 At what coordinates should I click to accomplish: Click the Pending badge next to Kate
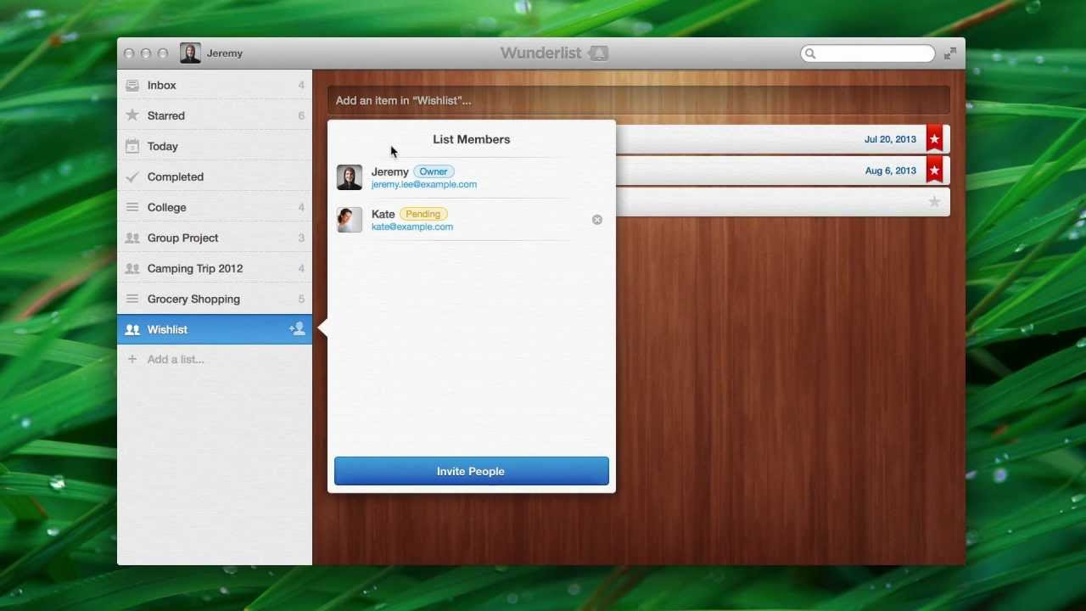click(423, 214)
